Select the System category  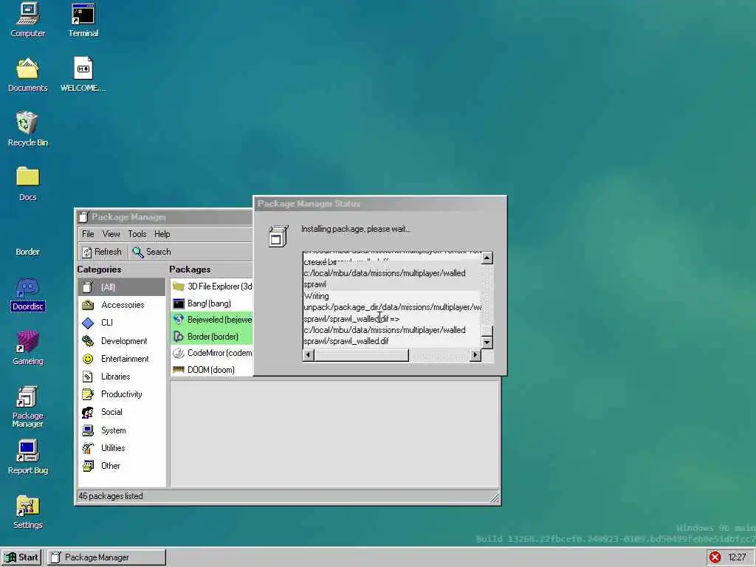pyautogui.click(x=122, y=430)
